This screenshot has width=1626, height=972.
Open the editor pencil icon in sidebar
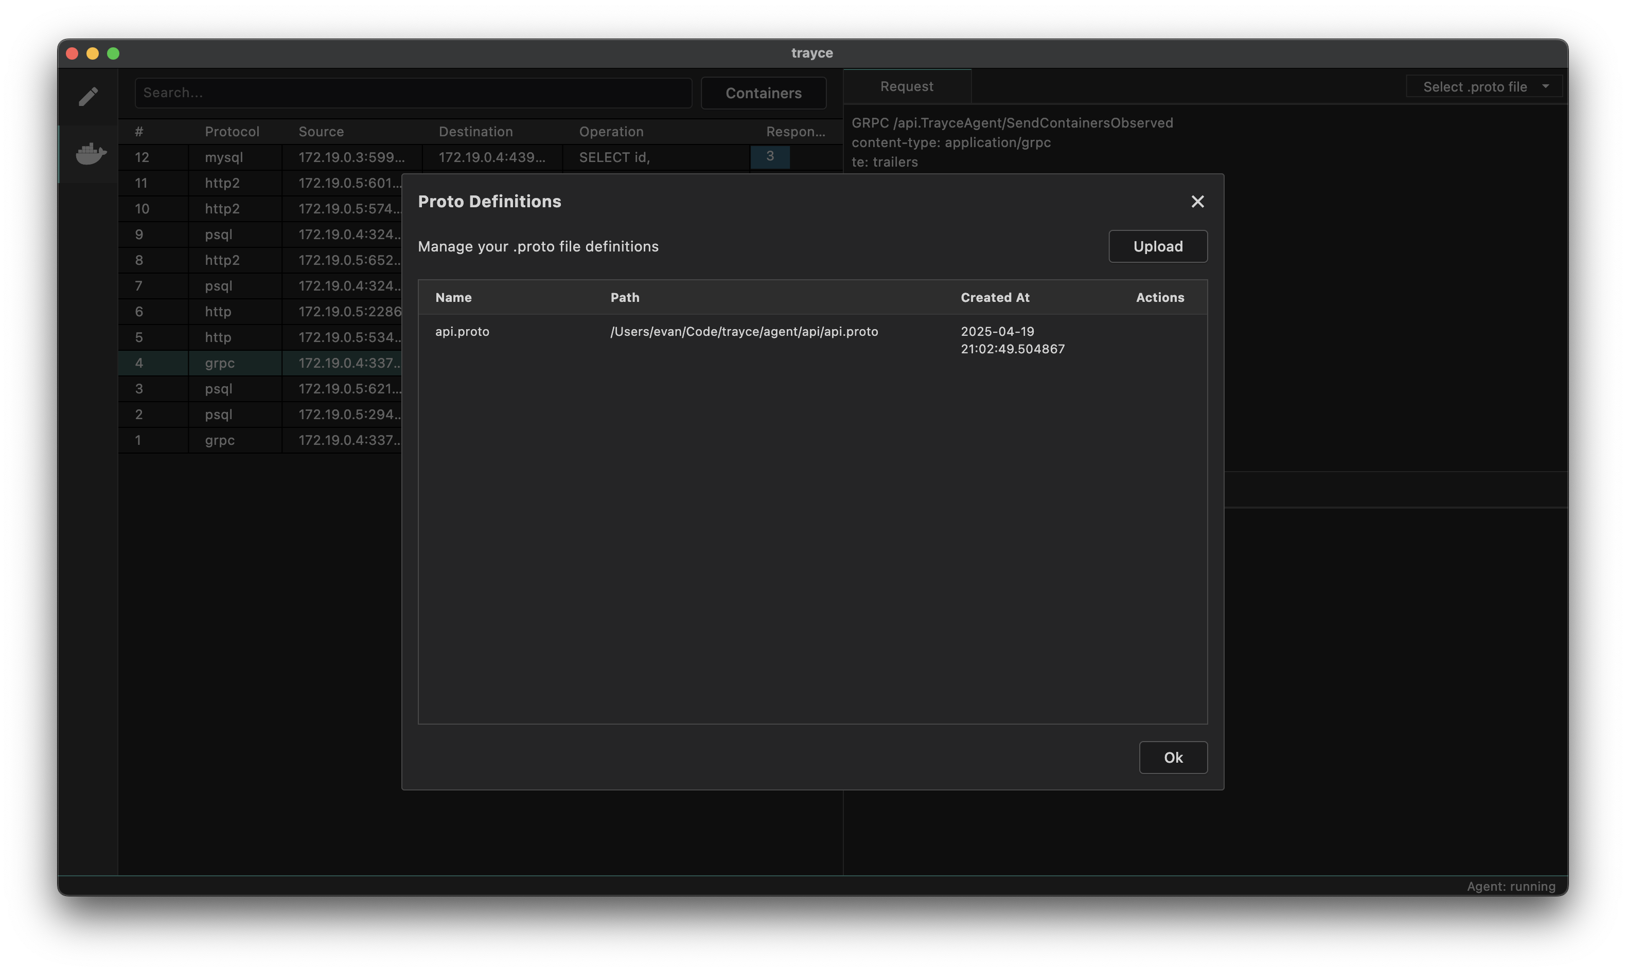[89, 96]
